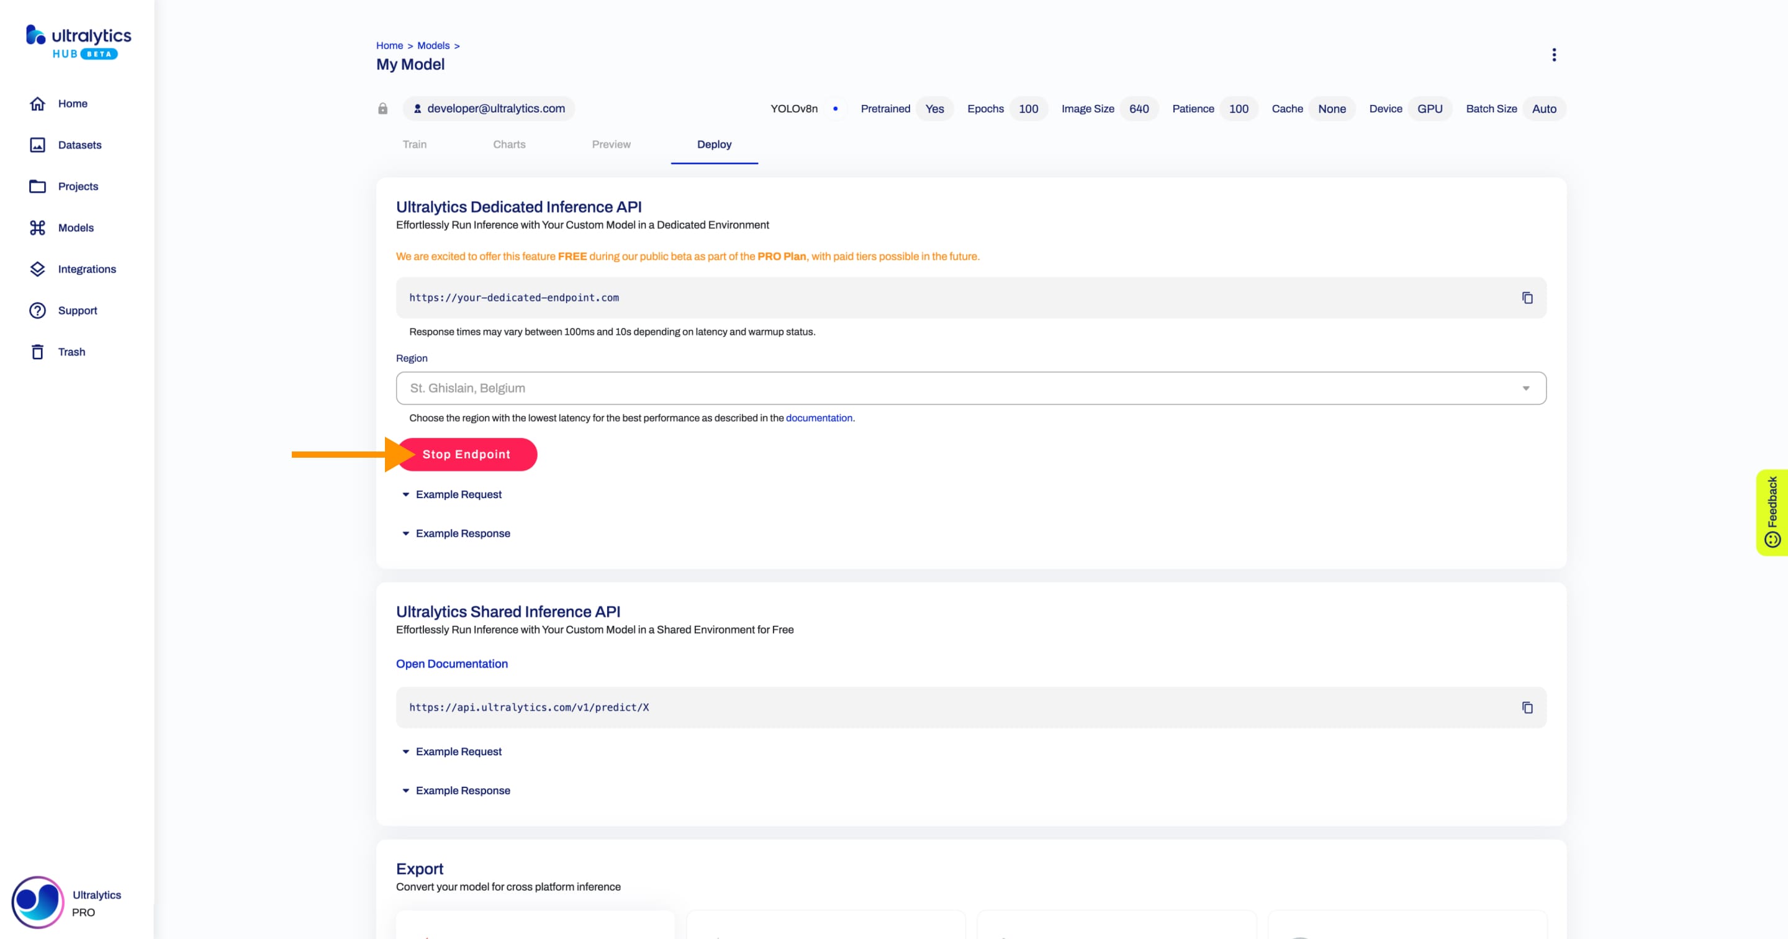The height and width of the screenshot is (939, 1788).
Task: Copy the shared inference API URL
Action: (1527, 708)
